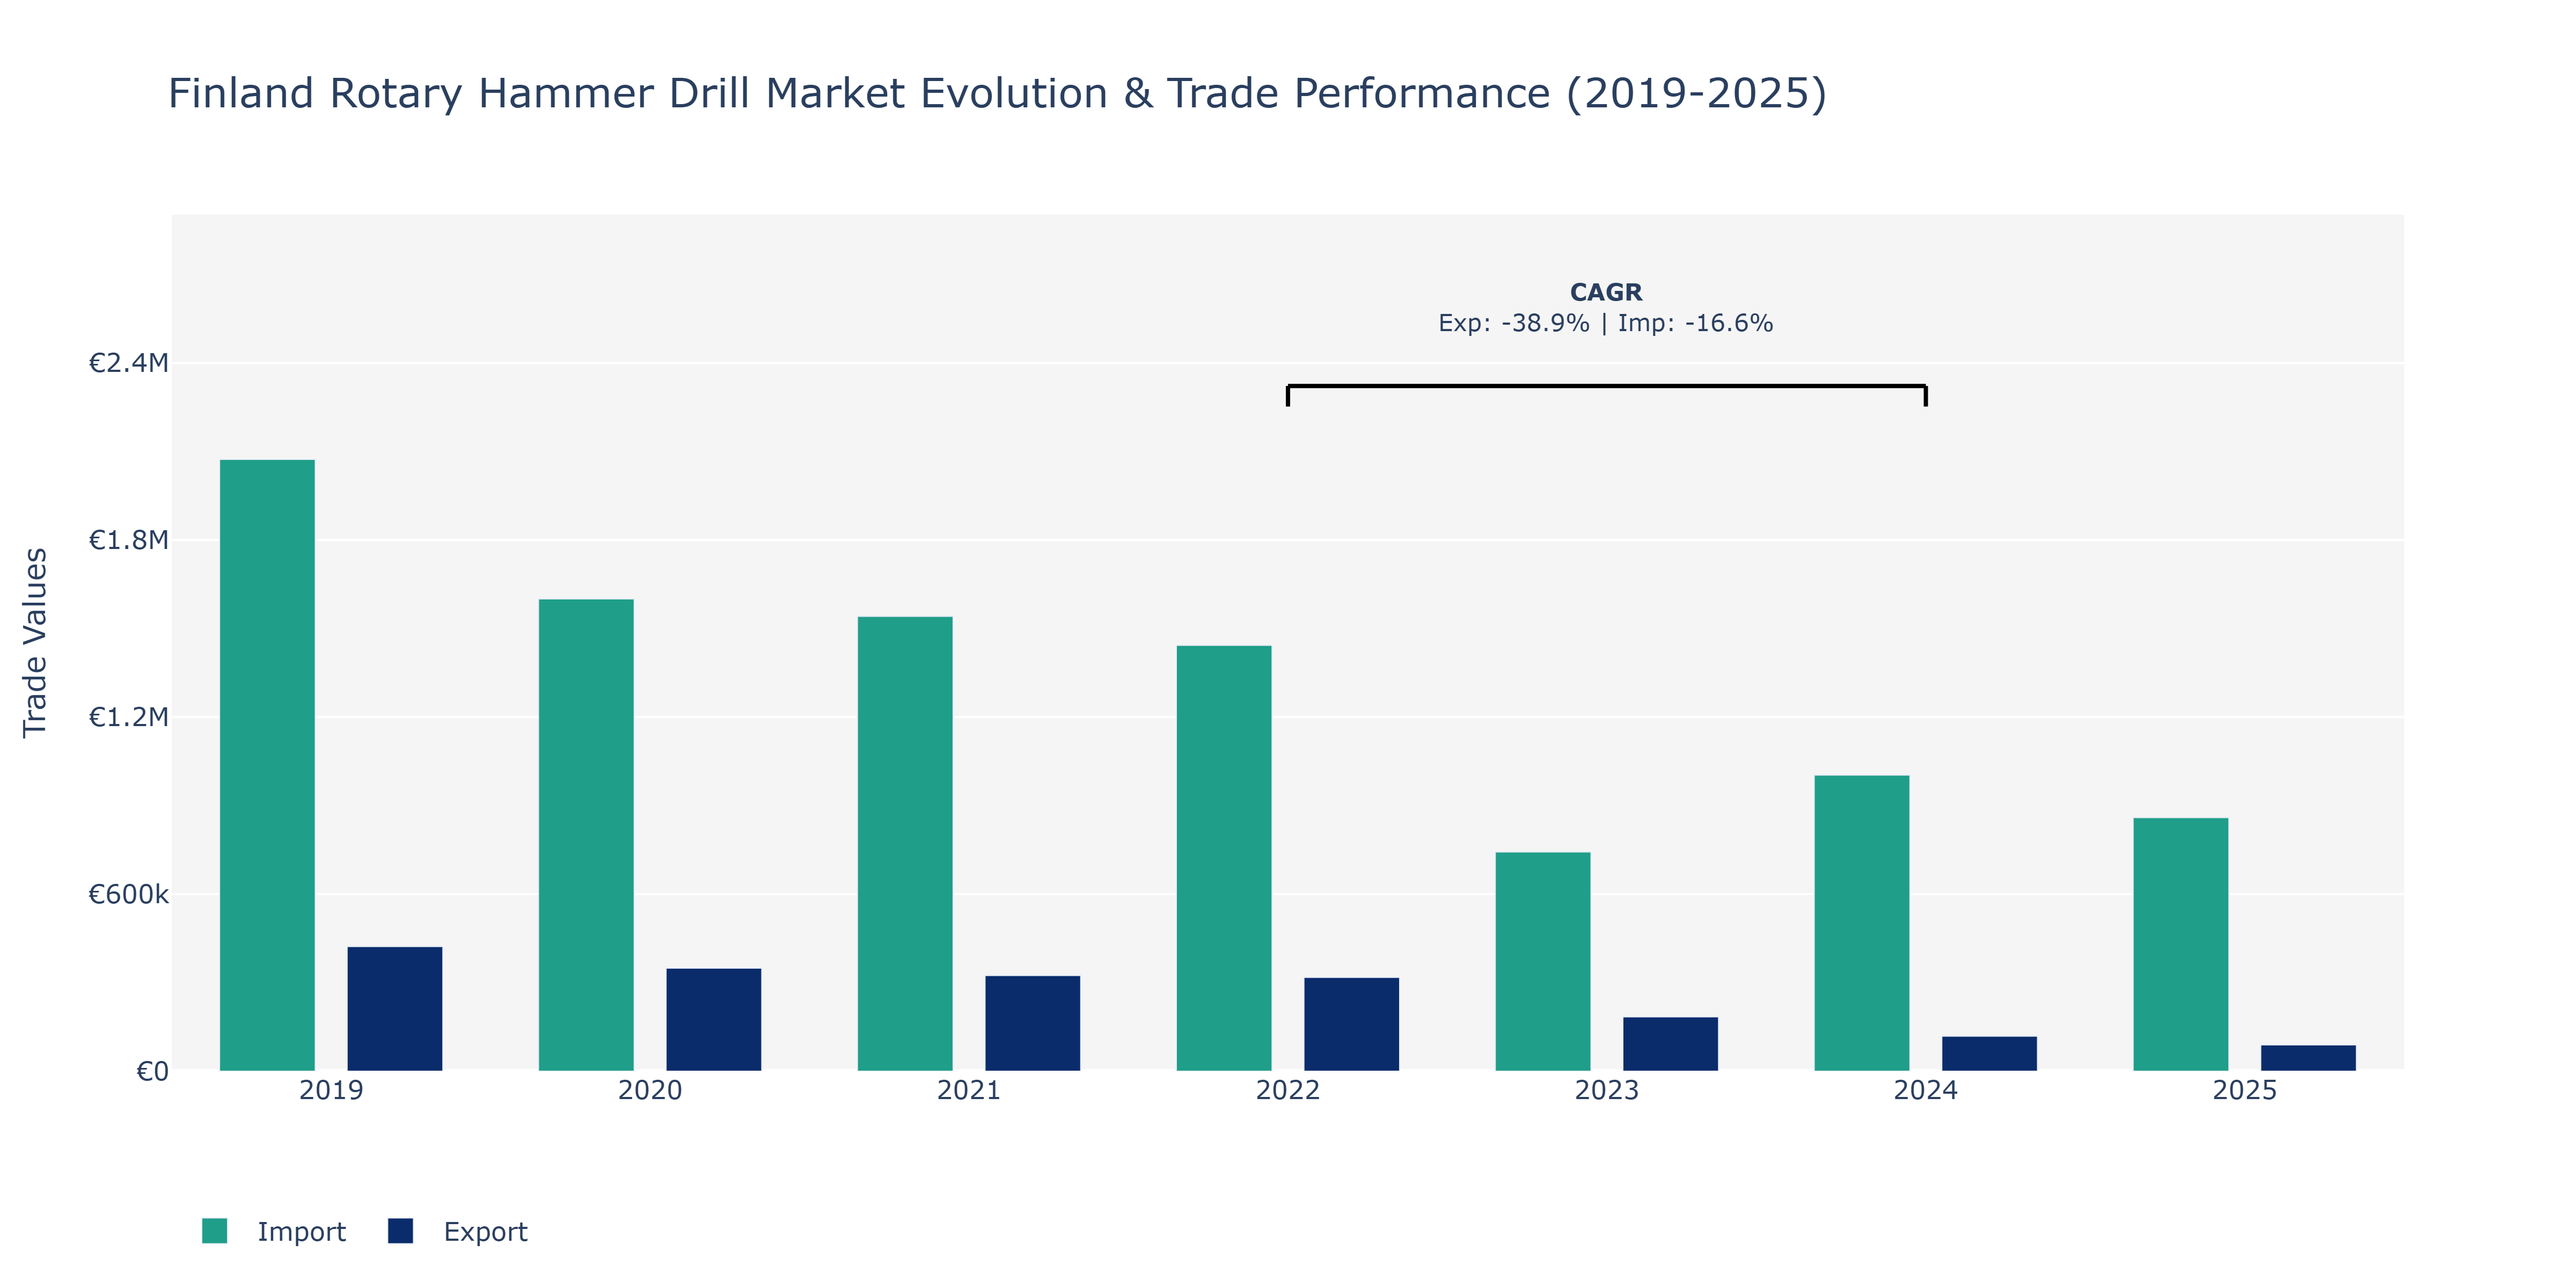Click the 2024 x-axis label

1926,1090
